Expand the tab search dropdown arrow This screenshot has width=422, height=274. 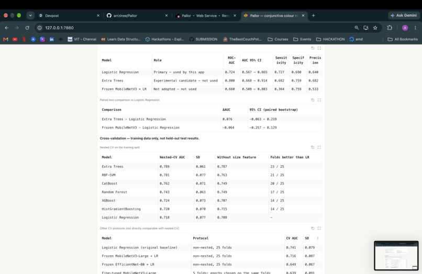click(30, 16)
